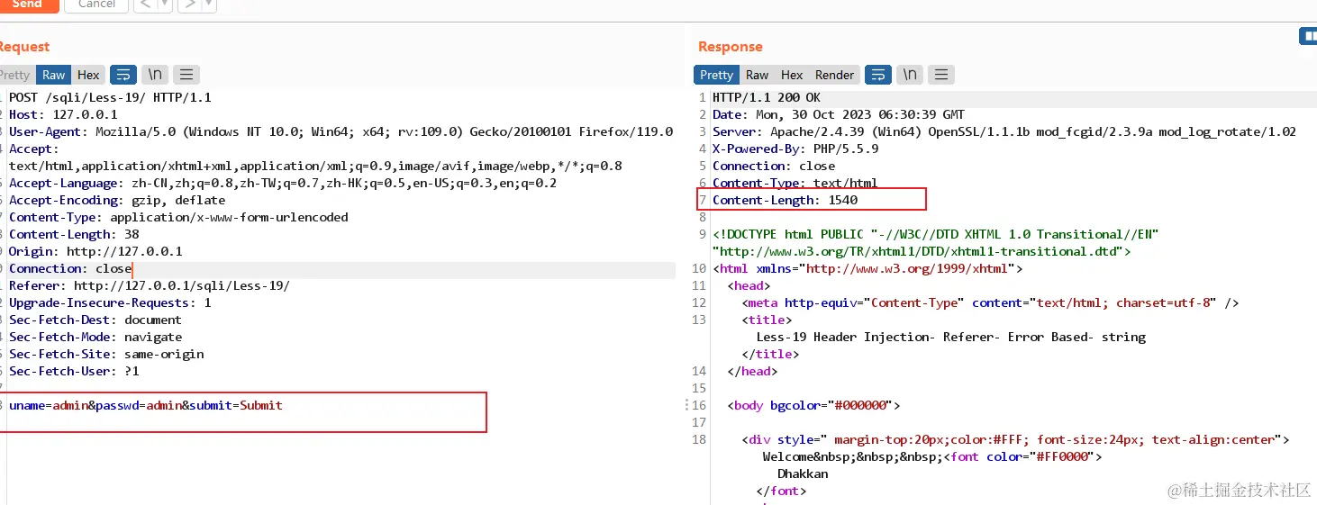
Task: Click the X-Powered-By: PHP/5.5.9 line
Action: click(x=794, y=149)
